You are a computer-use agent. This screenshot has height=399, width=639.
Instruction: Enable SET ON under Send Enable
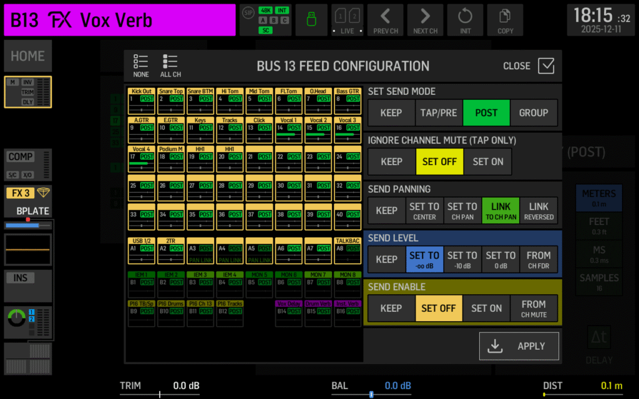click(x=486, y=308)
